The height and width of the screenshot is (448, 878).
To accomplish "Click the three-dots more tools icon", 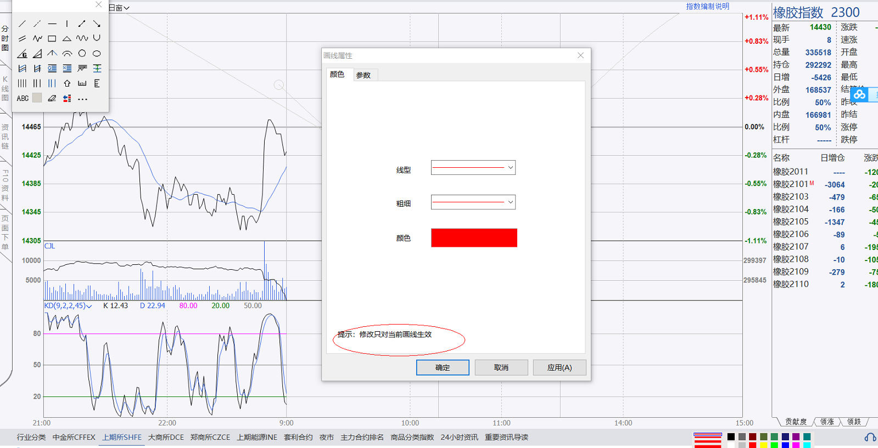I will [82, 99].
